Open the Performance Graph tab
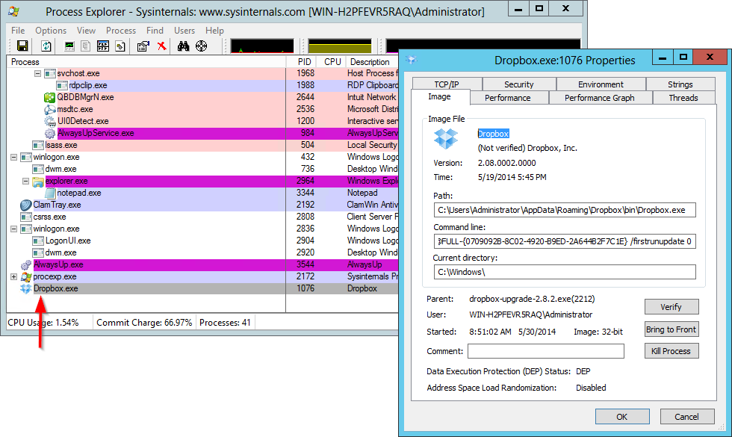 [599, 98]
